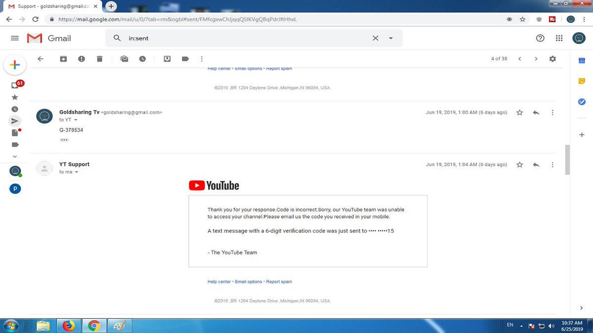Reload the page
Image resolution: width=593 pixels, height=333 pixels.
(35, 19)
